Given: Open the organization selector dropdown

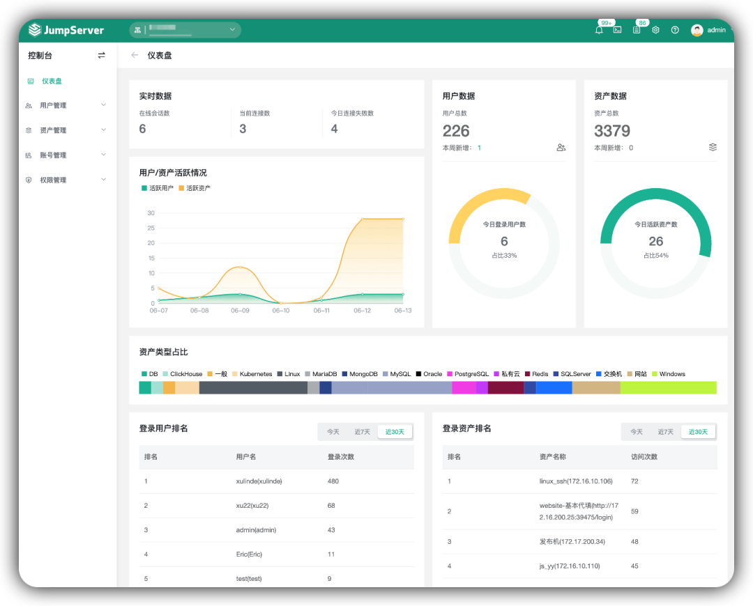Looking at the screenshot, I should (x=185, y=30).
